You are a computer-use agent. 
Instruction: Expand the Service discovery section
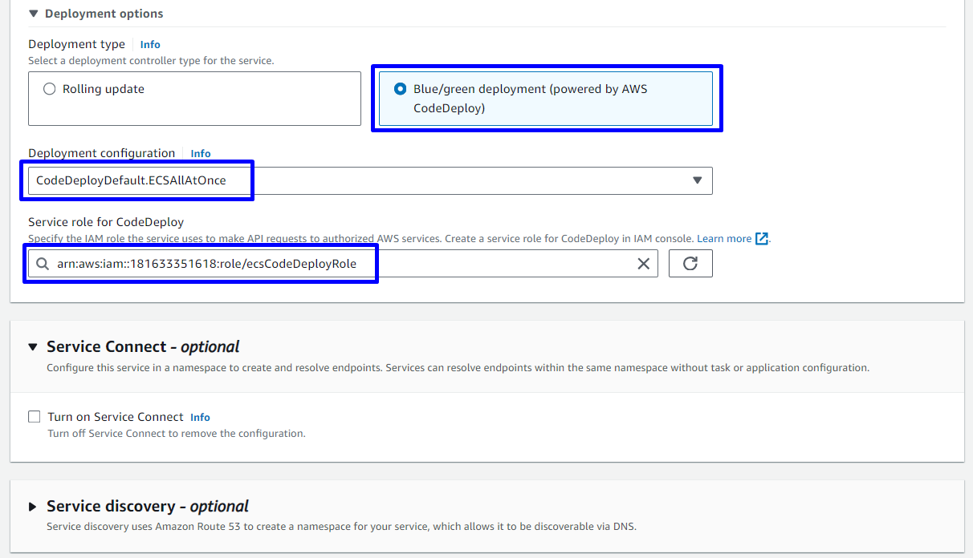33,507
